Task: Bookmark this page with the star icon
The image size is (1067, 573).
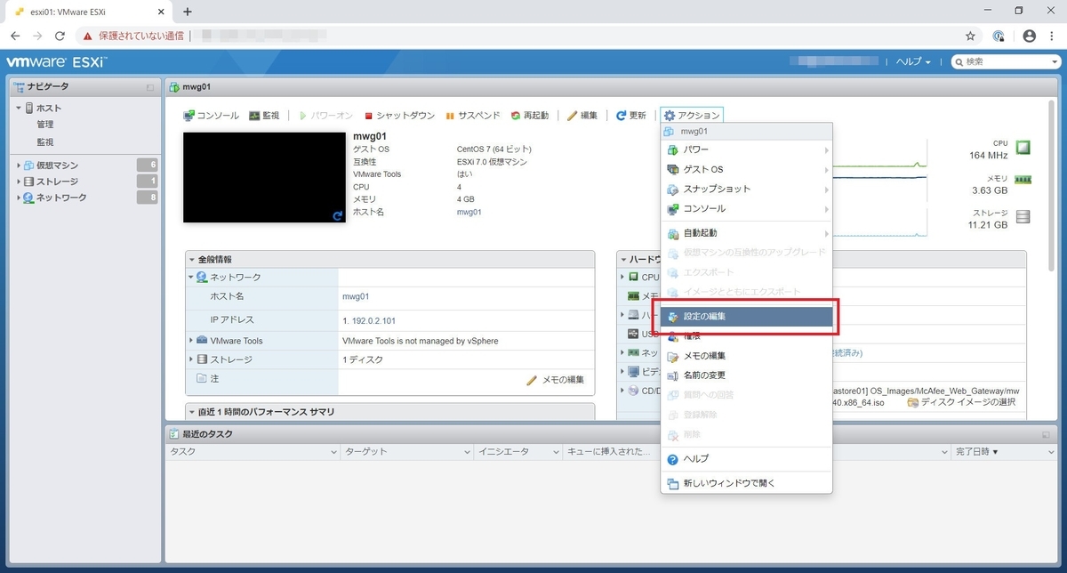Action: (x=970, y=36)
